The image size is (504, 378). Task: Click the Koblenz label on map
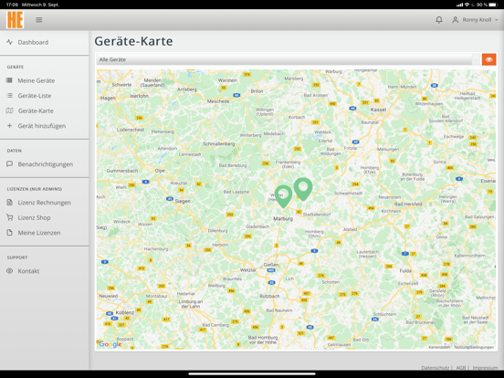tap(125, 312)
